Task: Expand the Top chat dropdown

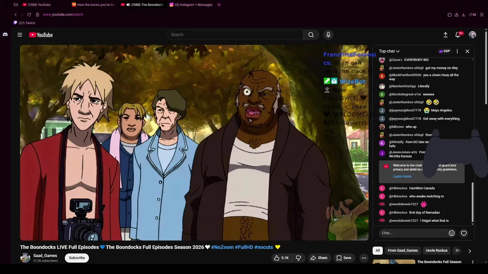Action: pyautogui.click(x=389, y=51)
